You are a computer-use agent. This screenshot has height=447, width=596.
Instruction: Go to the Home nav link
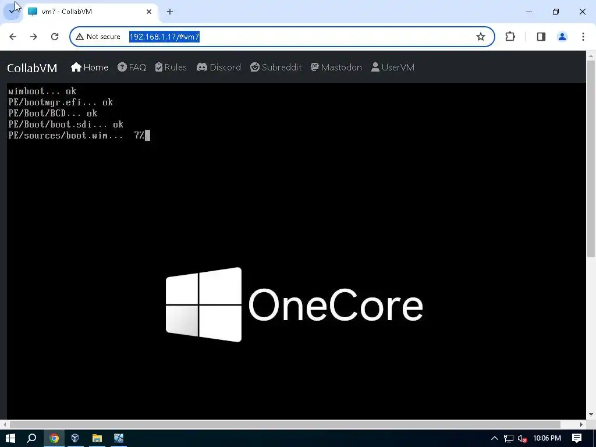click(x=90, y=68)
